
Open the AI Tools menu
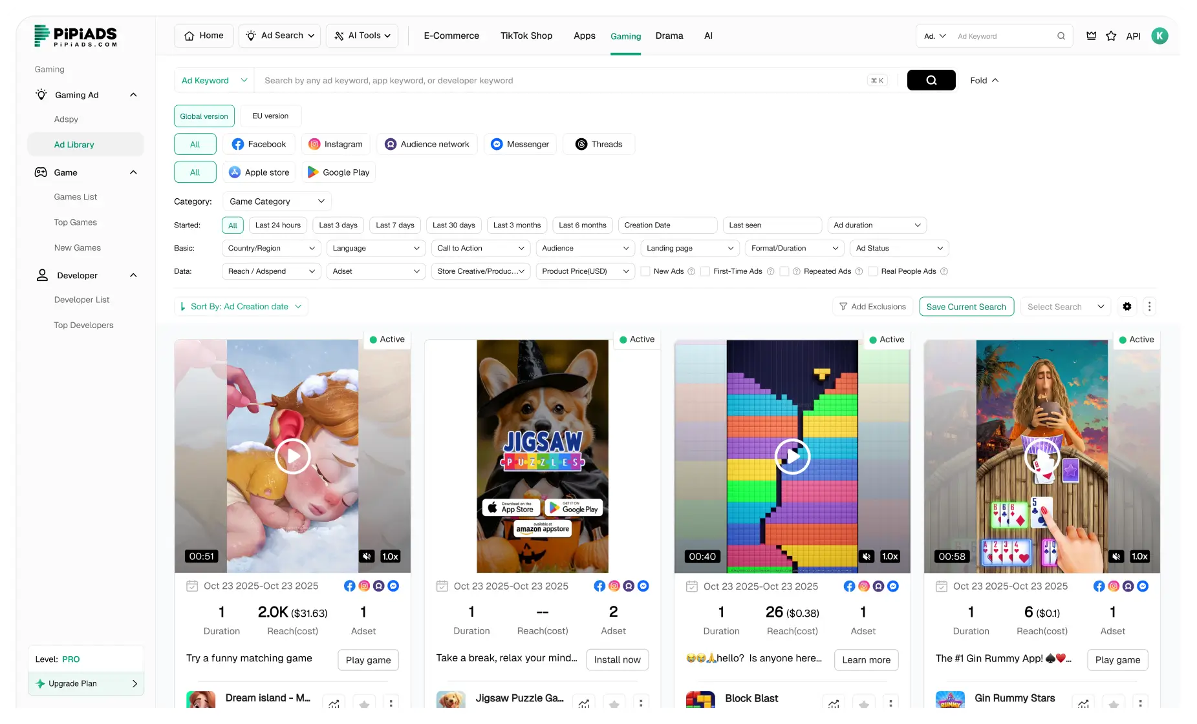(361, 36)
